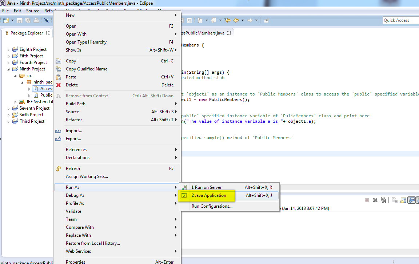
Task: Click the Previous Annotation toolbar icon
Action: (214, 20)
